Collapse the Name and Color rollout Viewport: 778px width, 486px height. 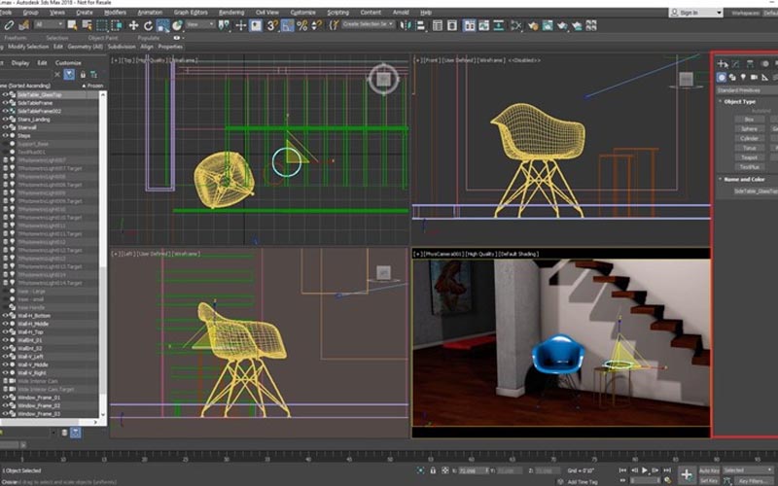(x=744, y=180)
